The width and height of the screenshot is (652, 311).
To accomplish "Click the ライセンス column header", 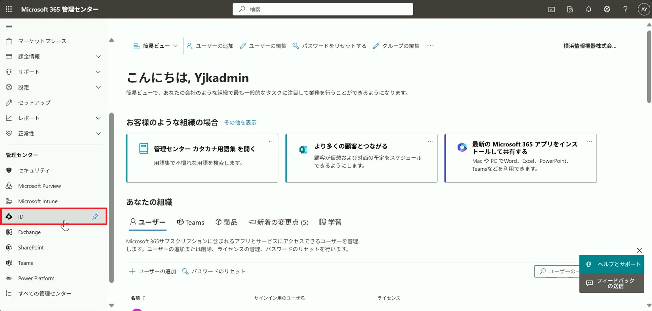I will click(x=389, y=298).
